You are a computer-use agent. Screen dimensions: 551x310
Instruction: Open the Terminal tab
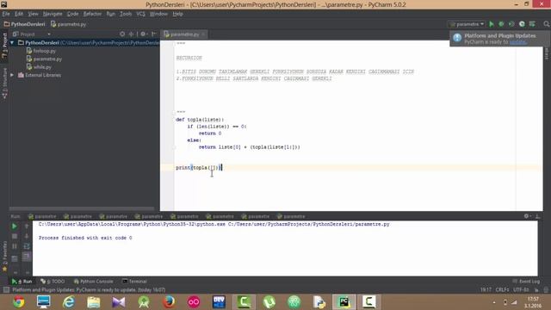134,282
